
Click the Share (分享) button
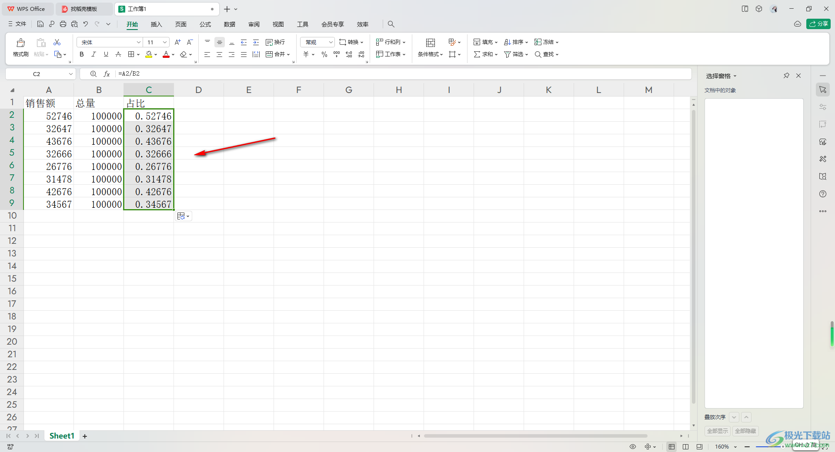pos(818,24)
